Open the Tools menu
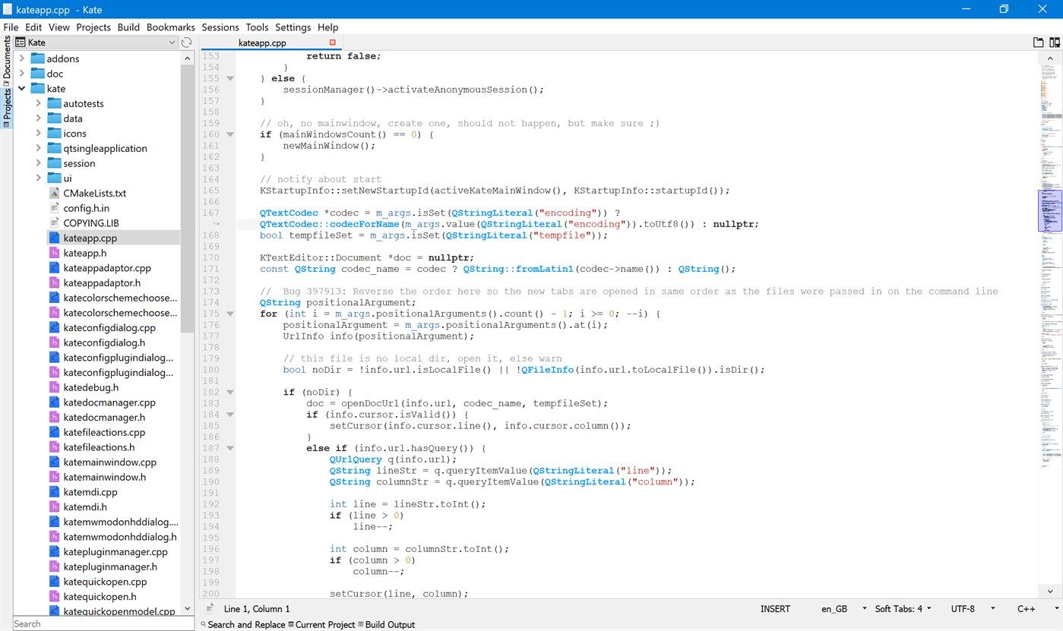 pos(257,27)
